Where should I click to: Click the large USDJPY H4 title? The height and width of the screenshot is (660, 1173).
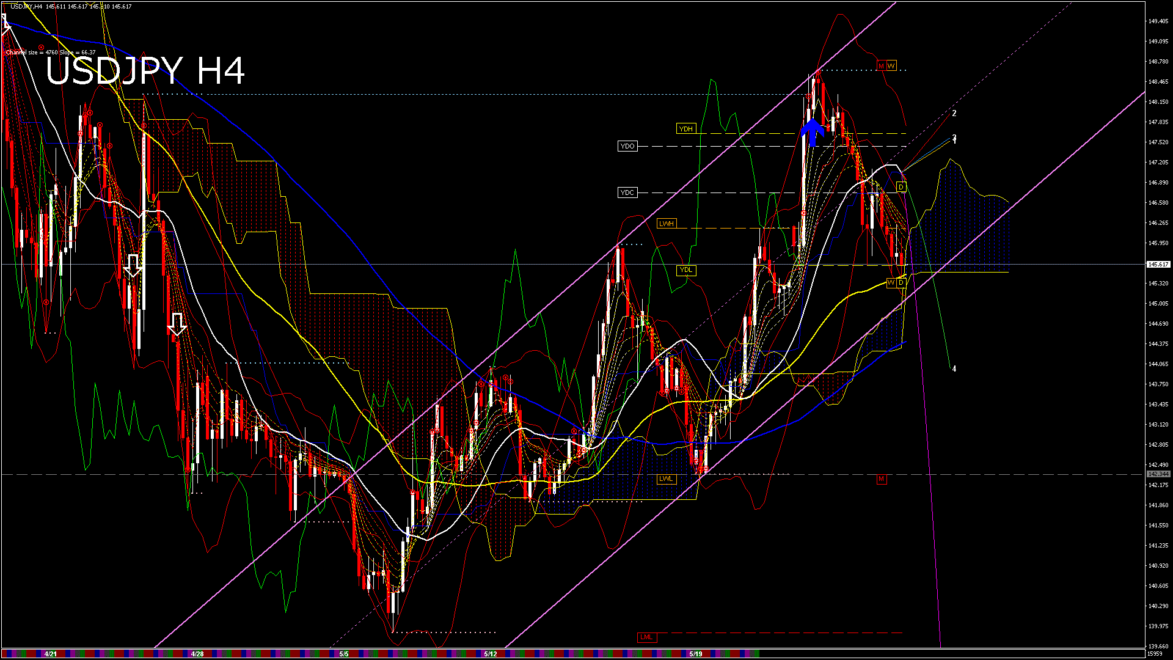point(145,71)
